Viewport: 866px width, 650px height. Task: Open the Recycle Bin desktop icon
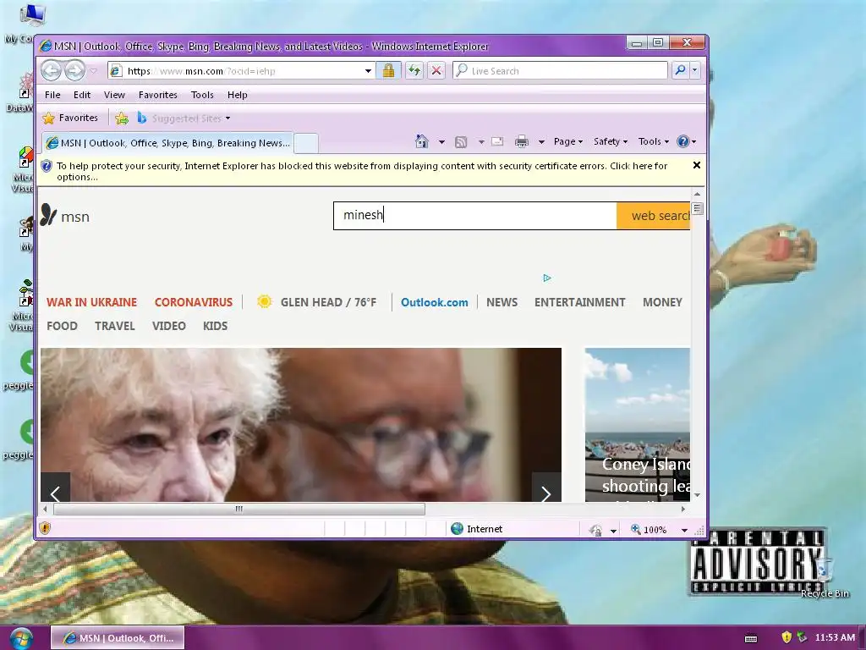[x=825, y=577]
